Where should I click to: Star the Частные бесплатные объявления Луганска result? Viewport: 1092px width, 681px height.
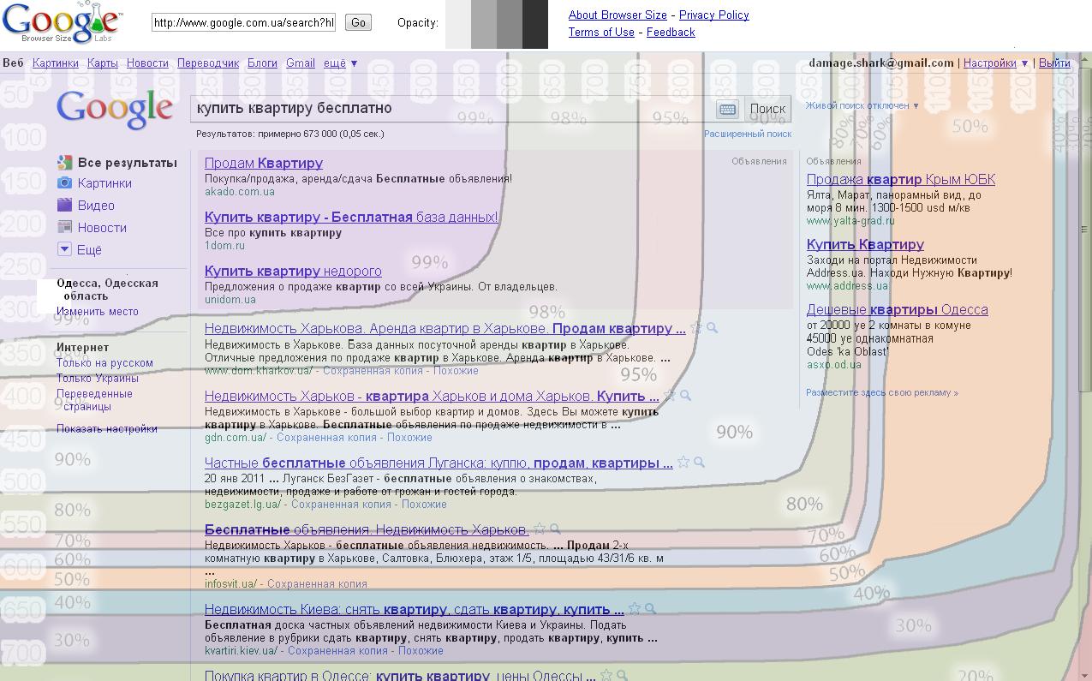pyautogui.click(x=683, y=463)
